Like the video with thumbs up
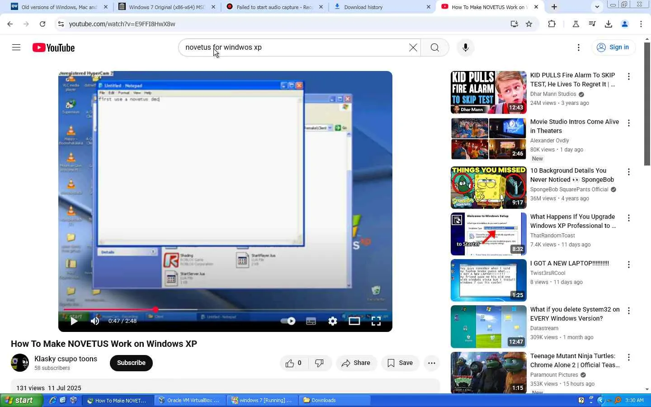Image resolution: width=651 pixels, height=407 pixels. coord(294,363)
